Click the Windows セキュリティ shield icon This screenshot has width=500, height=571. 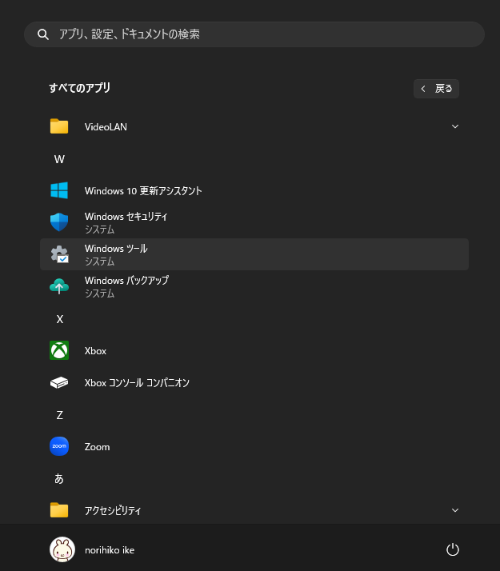(59, 222)
